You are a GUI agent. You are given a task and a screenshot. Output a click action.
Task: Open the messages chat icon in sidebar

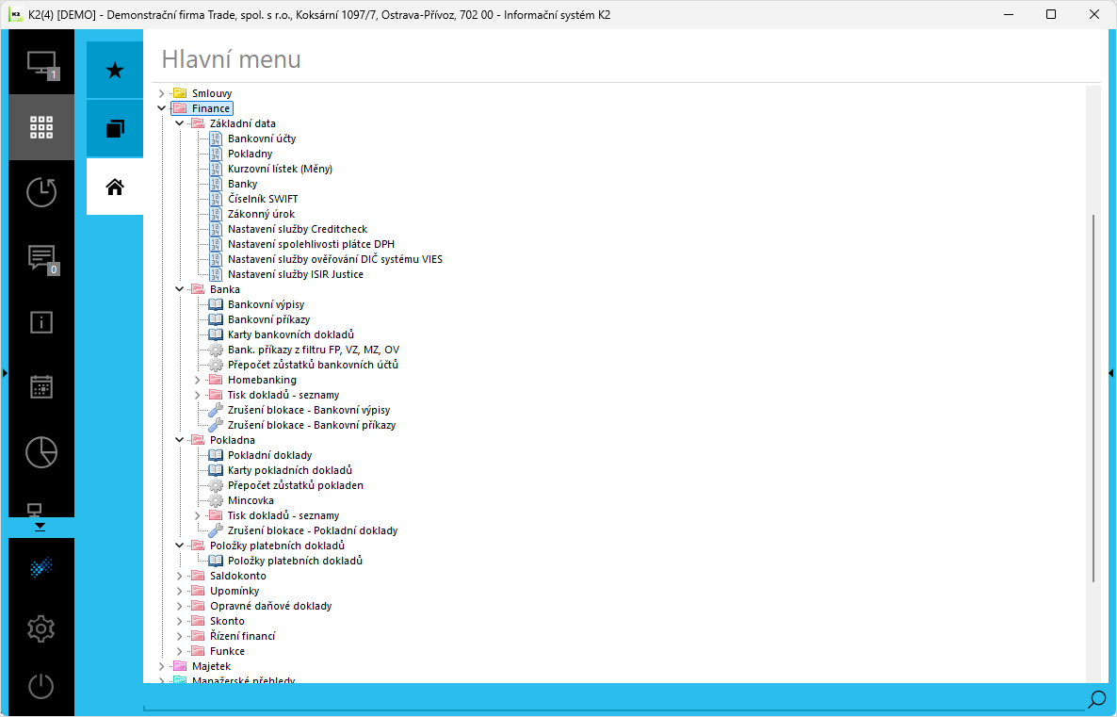tap(42, 258)
